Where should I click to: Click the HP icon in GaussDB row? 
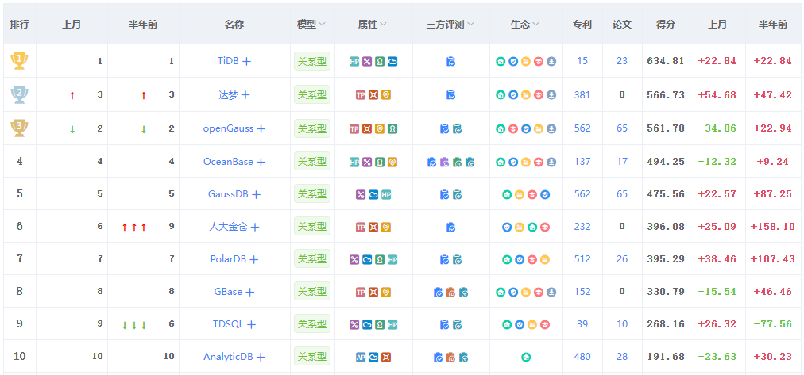click(386, 194)
